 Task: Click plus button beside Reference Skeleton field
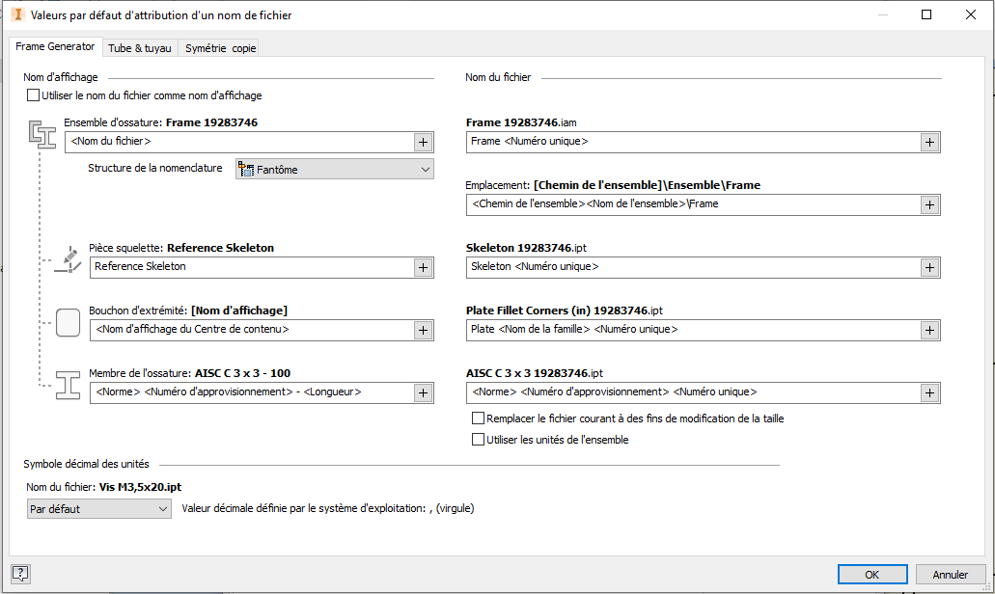point(423,267)
